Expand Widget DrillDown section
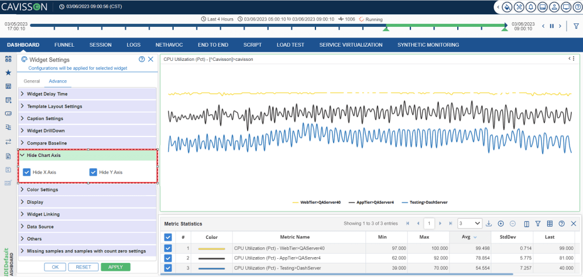583x277 pixels. pos(87,131)
